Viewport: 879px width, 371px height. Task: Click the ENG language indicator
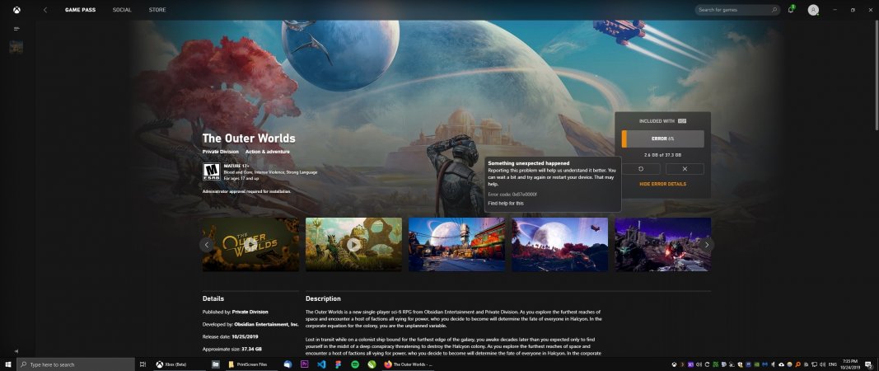[x=833, y=364]
